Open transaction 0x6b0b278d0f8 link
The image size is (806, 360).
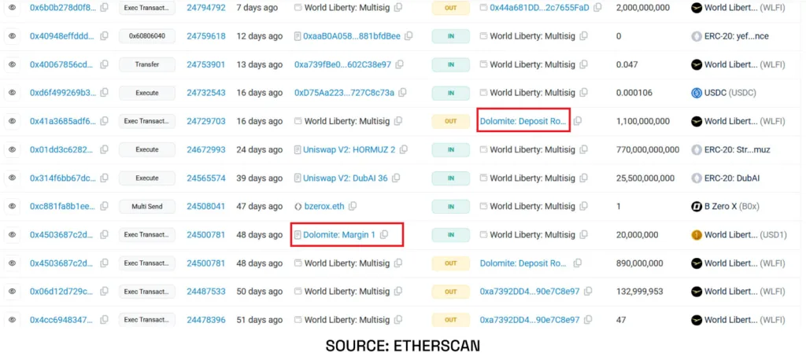coord(63,8)
